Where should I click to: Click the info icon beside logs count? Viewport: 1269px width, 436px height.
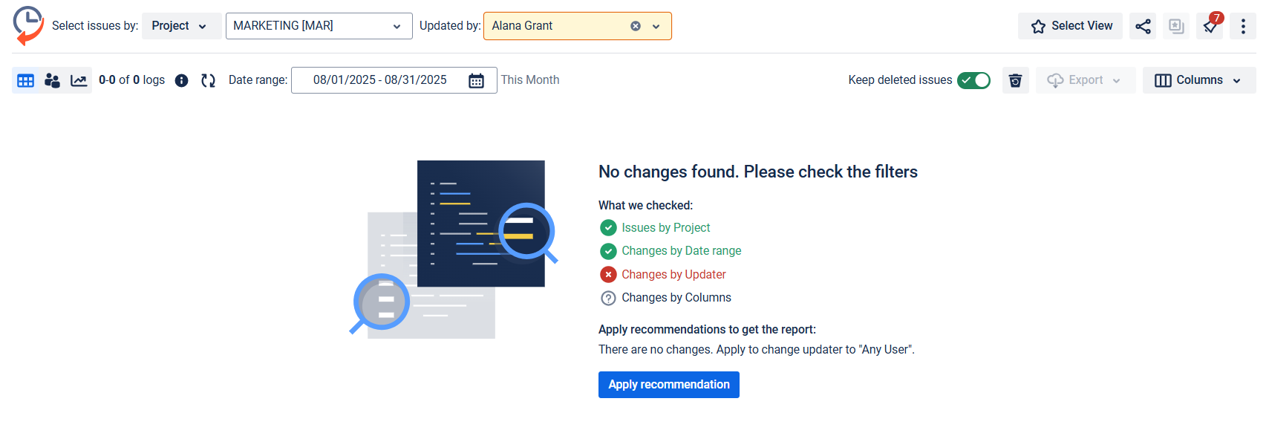181,80
